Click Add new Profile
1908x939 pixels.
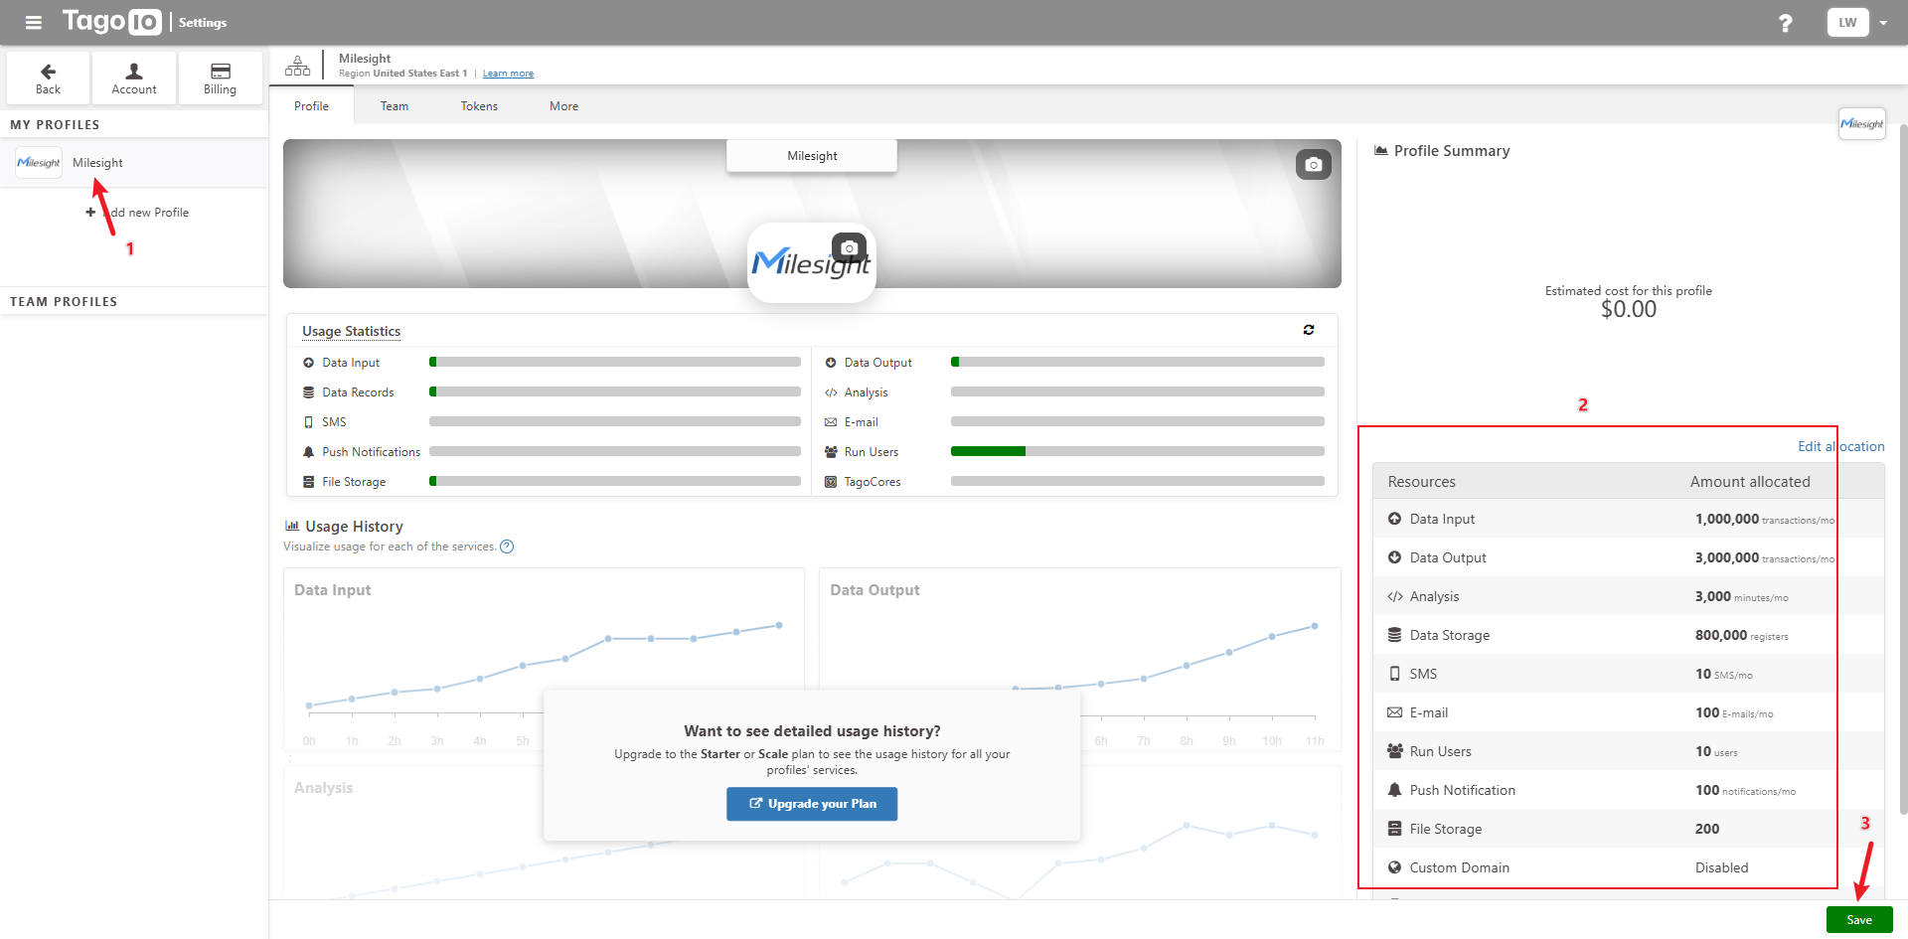tap(137, 213)
